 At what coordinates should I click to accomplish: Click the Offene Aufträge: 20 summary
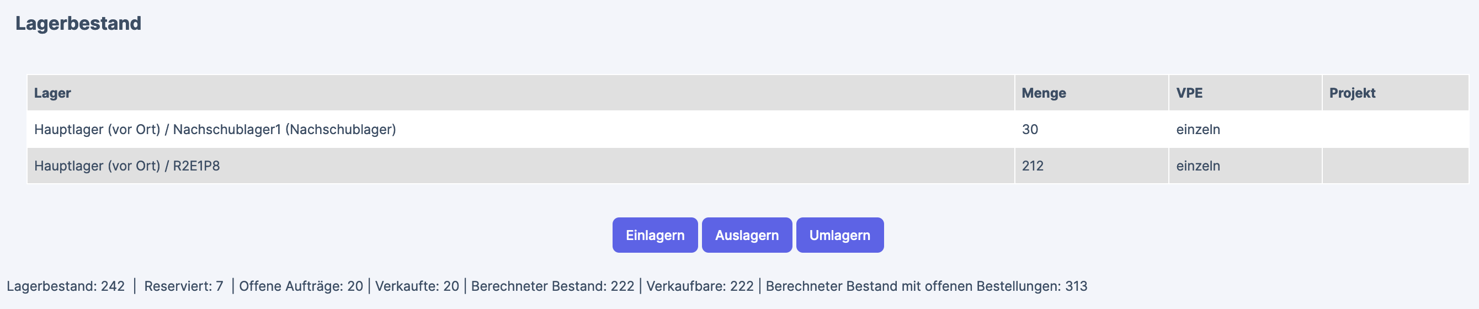coord(301,286)
